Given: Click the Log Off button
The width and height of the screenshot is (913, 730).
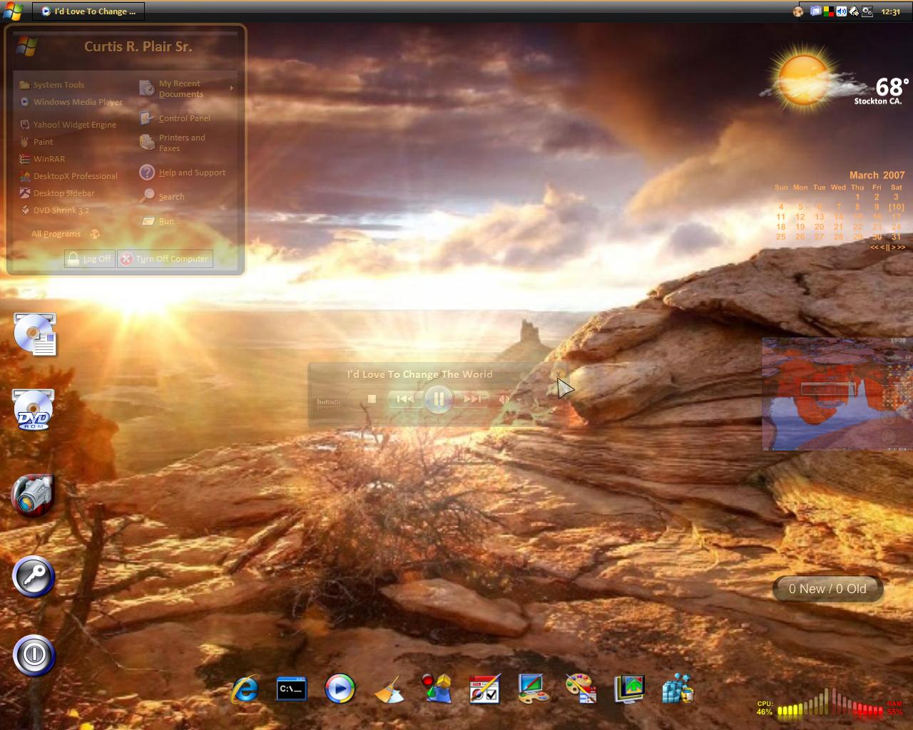Looking at the screenshot, I should tap(90, 259).
